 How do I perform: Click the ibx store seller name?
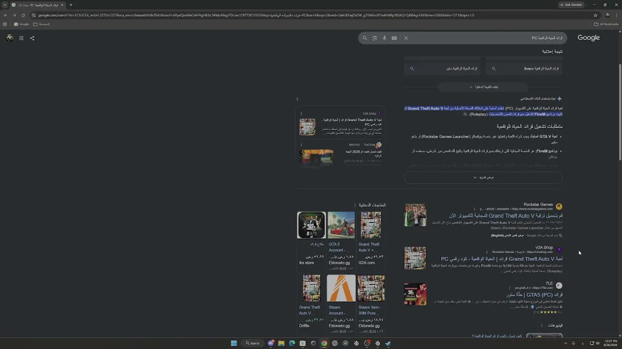[x=307, y=263]
